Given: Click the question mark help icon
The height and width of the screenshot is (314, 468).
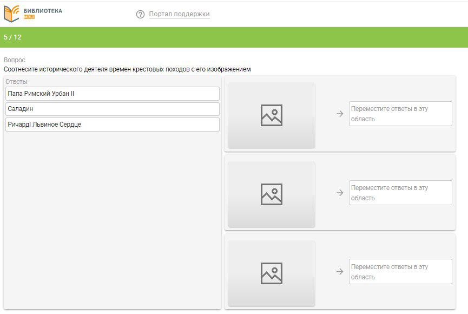Looking at the screenshot, I should pyautogui.click(x=140, y=14).
